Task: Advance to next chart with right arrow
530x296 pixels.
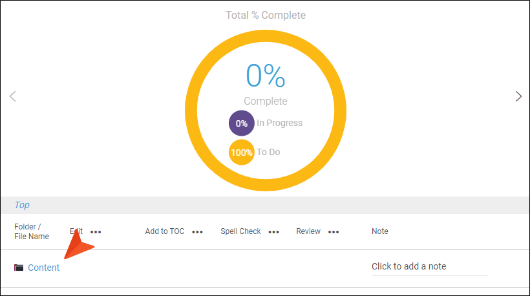Action: coord(518,96)
